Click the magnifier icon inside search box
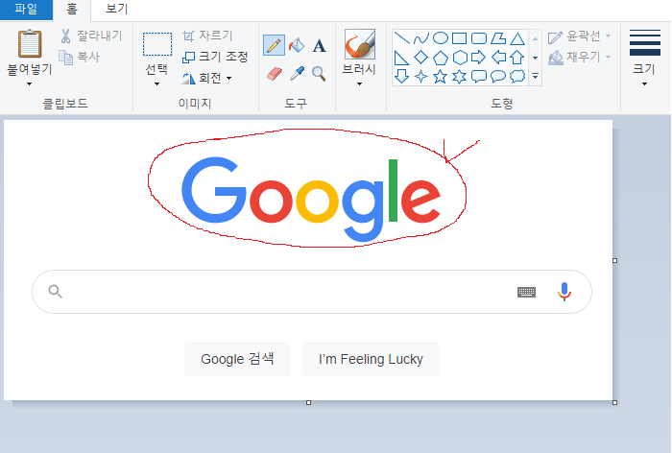 [56, 292]
